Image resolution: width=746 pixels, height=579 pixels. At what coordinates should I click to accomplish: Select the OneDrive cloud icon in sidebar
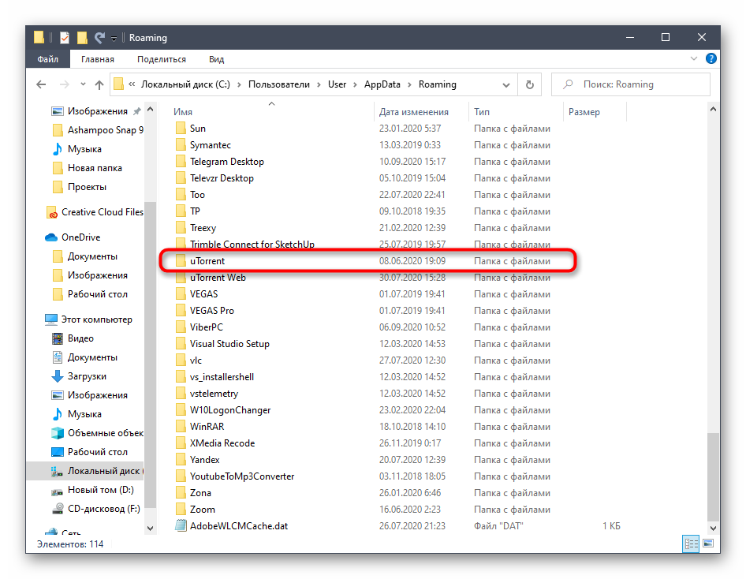coord(51,237)
